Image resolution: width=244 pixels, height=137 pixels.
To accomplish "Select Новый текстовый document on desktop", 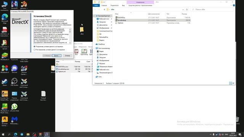I will click(43, 96).
